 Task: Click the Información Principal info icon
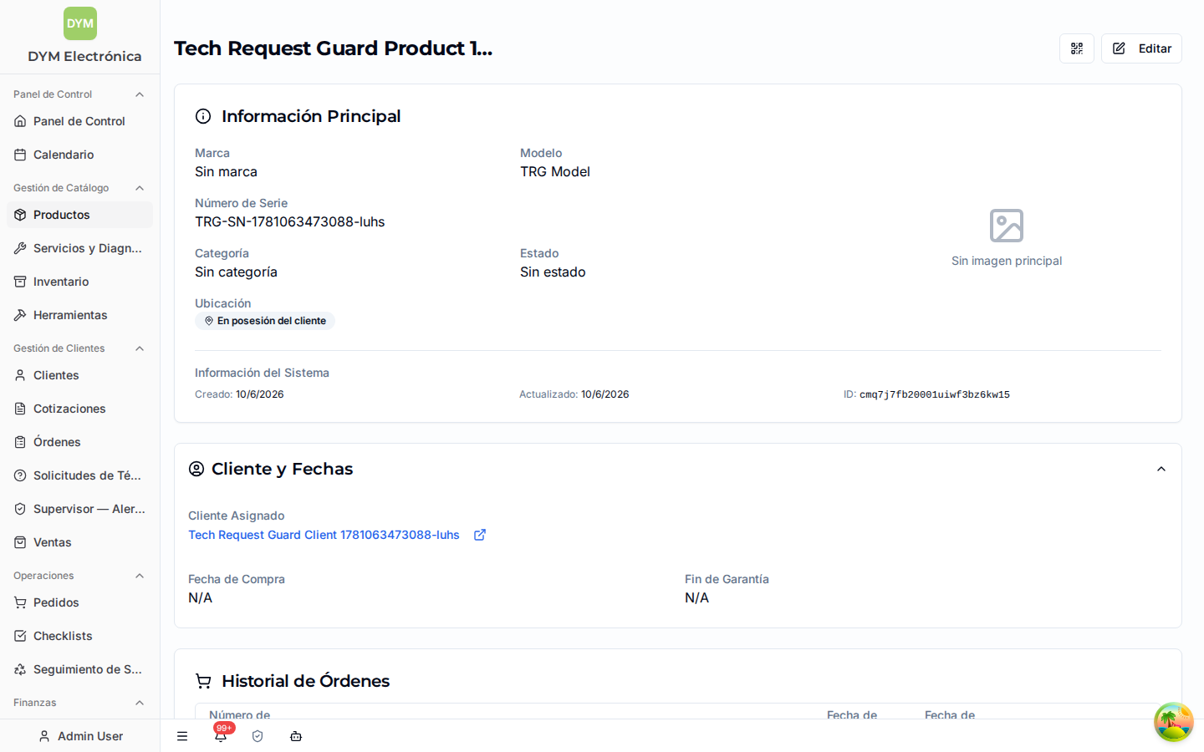(x=203, y=116)
